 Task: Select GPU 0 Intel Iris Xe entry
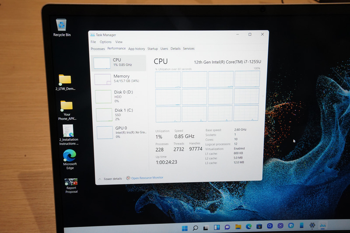(x=122, y=132)
